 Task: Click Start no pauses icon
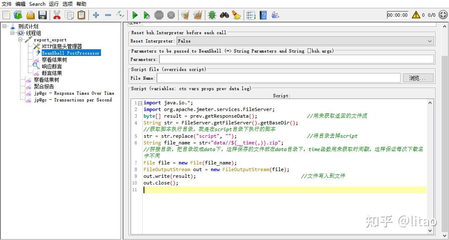coord(146,15)
